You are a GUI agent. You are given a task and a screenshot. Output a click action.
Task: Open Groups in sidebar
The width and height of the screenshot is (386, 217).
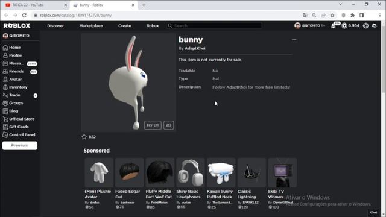point(16,103)
